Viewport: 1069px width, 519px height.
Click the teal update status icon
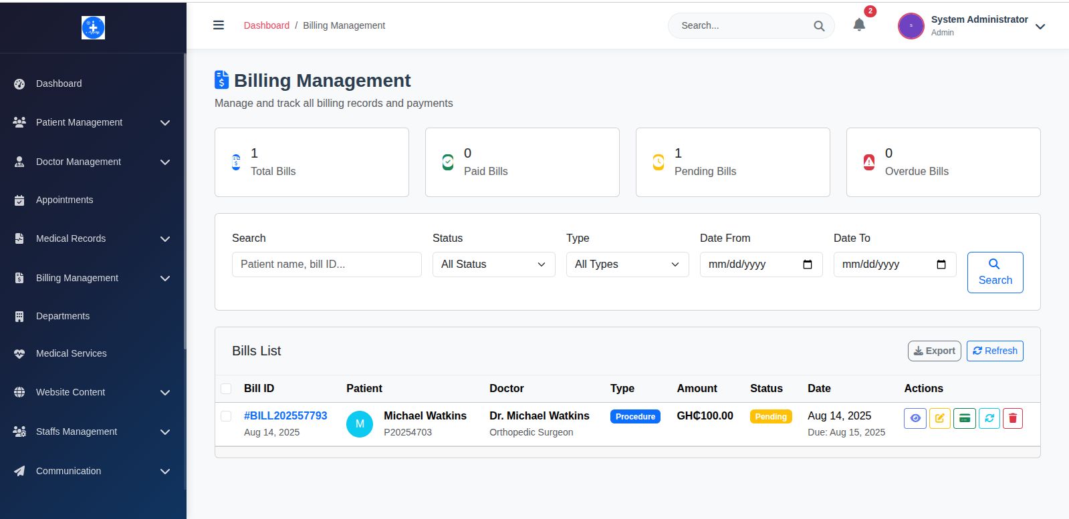point(989,418)
